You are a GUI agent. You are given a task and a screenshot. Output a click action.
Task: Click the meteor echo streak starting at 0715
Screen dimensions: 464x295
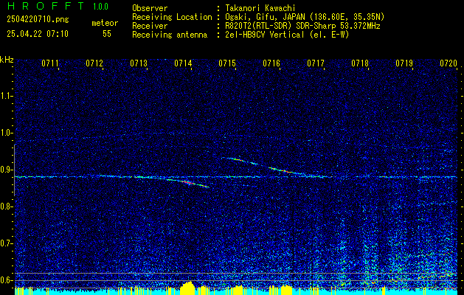coord(240,160)
